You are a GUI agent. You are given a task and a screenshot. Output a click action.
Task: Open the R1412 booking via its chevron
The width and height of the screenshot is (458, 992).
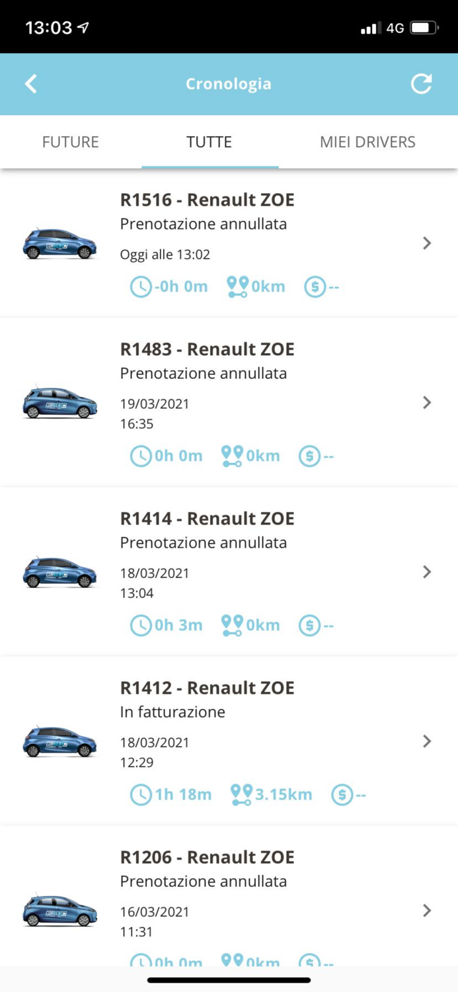click(x=426, y=741)
